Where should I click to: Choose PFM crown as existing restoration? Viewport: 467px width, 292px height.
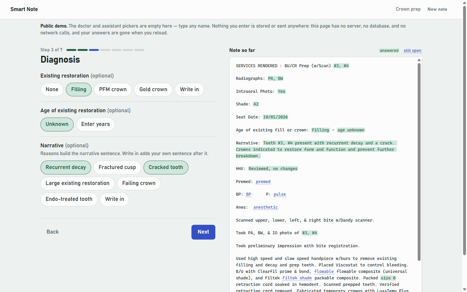coord(113,90)
